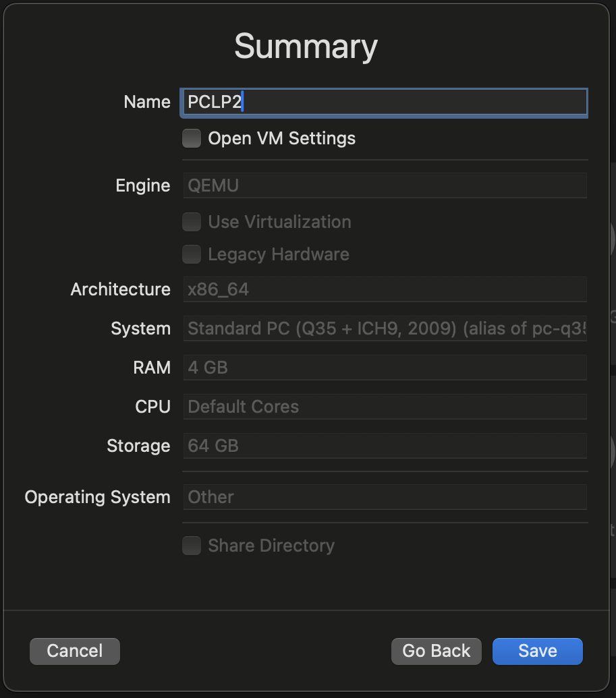Click the Go Back button

click(x=436, y=651)
